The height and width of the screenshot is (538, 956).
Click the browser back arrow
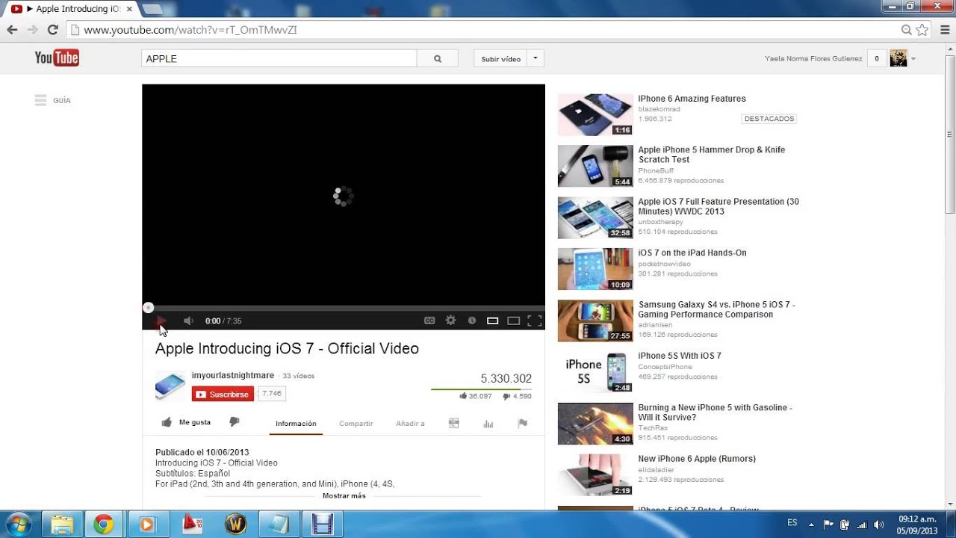[x=12, y=30]
